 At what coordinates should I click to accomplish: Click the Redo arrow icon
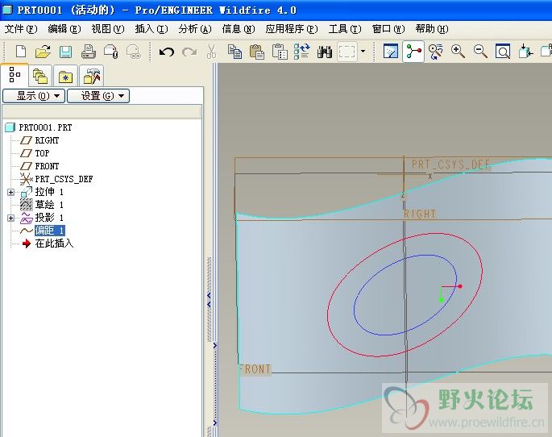coord(189,52)
